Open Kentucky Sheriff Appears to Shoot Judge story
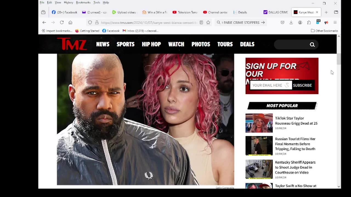Image resolution: width=351 pixels, height=197 pixels. tap(295, 167)
